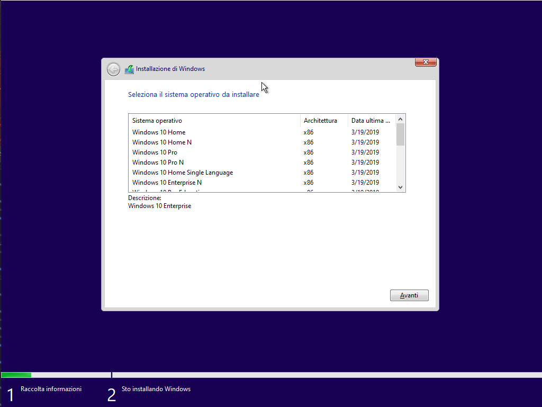The height and width of the screenshot is (407, 542).
Task: Click the back arrow in the title bar
Action: click(x=113, y=69)
